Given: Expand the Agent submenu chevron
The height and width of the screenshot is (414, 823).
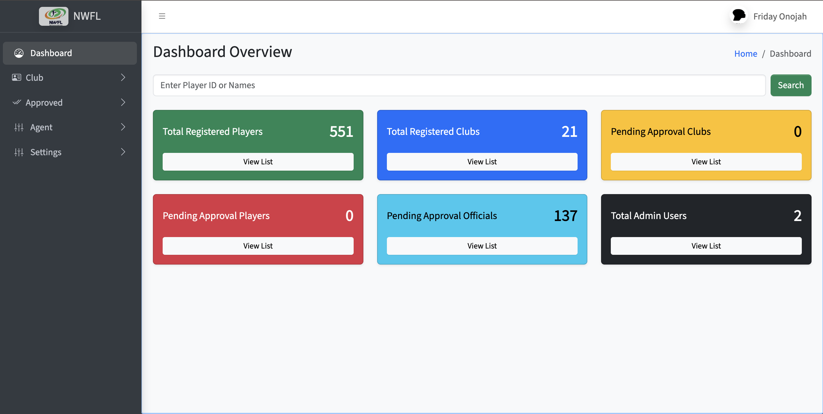Looking at the screenshot, I should click(123, 127).
